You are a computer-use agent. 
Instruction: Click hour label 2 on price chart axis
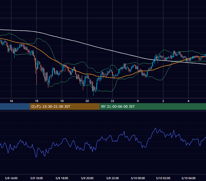point(163,101)
